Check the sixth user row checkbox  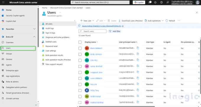80,78
